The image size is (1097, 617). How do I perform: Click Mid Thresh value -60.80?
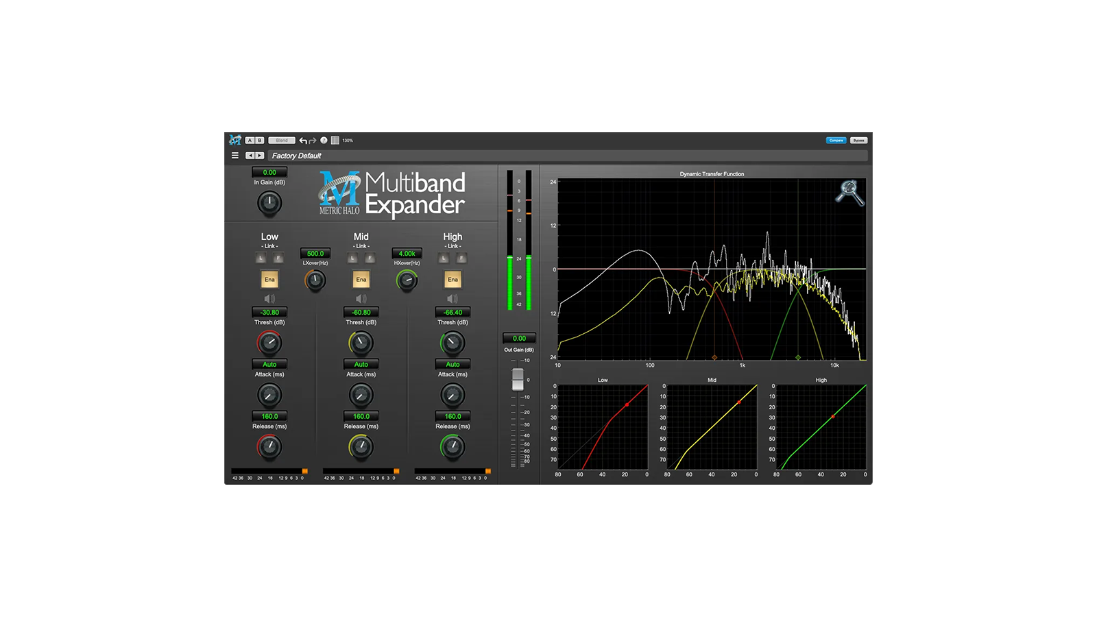tap(361, 312)
